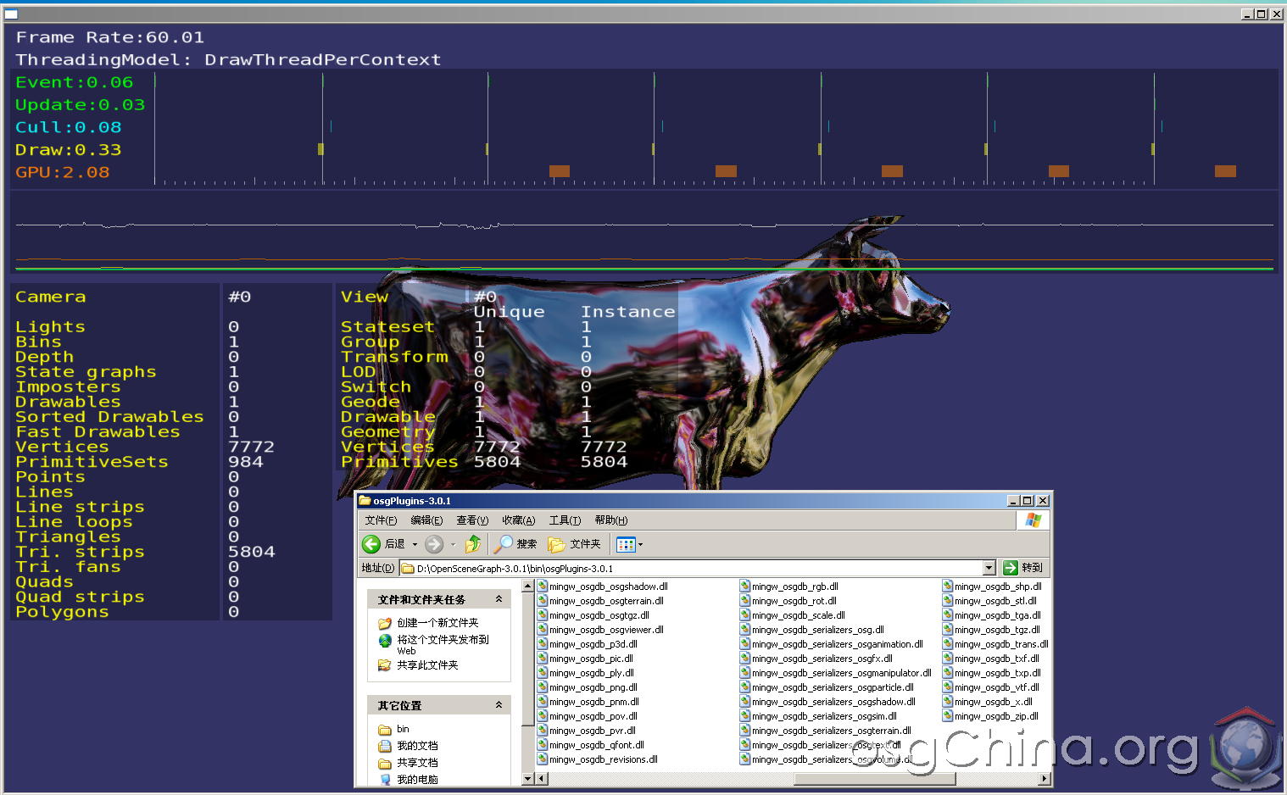The width and height of the screenshot is (1287, 795).
Task: Select the mingw_osgdb_osgshadow.dll file icon
Action: click(543, 587)
